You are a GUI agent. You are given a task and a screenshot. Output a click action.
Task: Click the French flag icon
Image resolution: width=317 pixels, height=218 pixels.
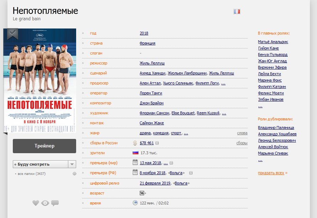point(237,11)
